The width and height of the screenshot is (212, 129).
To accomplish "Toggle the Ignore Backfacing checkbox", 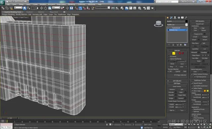I will coord(169,59).
